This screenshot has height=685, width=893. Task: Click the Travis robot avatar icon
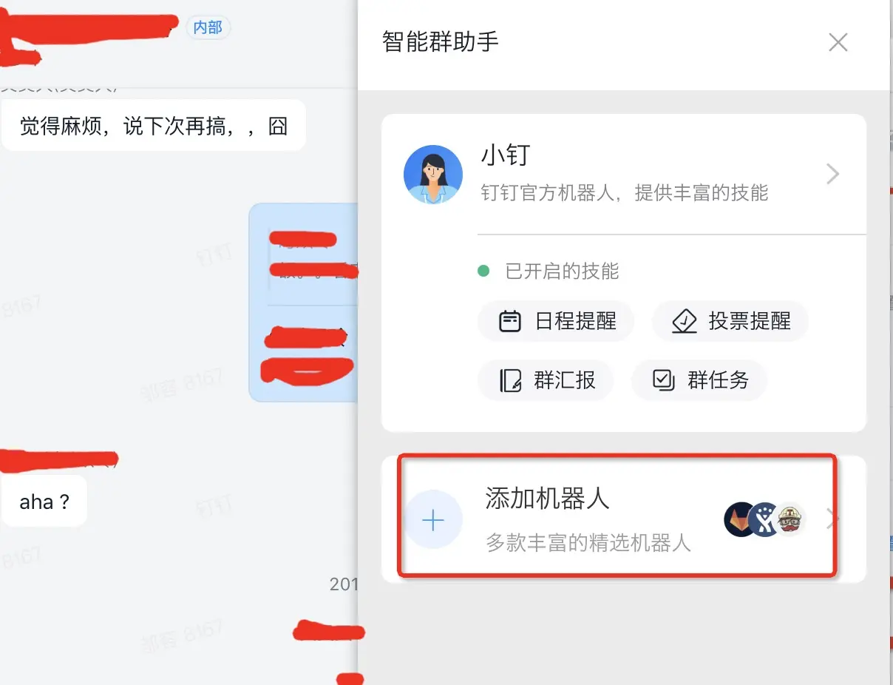[790, 519]
